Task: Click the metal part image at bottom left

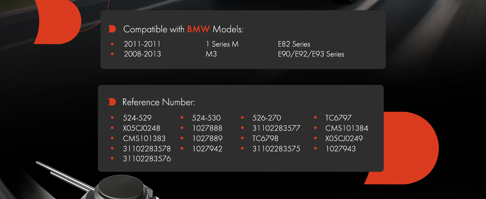Action: pos(110,186)
